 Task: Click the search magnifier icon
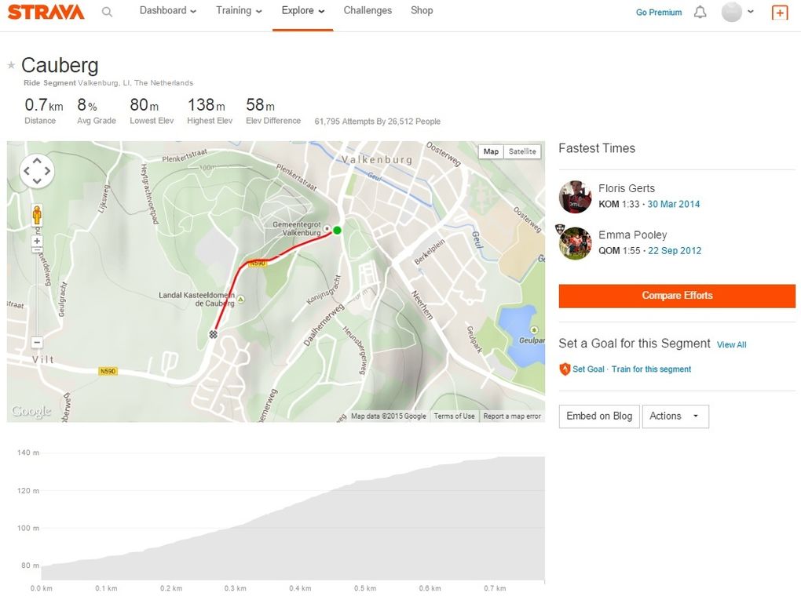point(107,12)
